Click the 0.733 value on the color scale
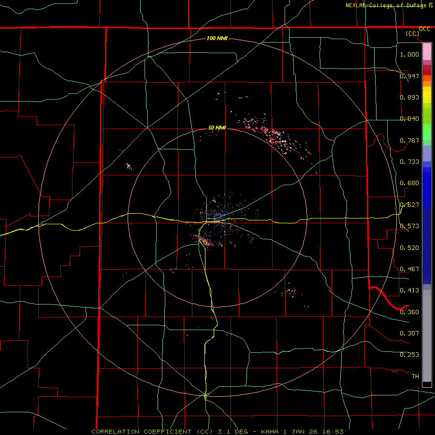Screen dimensions: 435x435 point(409,162)
